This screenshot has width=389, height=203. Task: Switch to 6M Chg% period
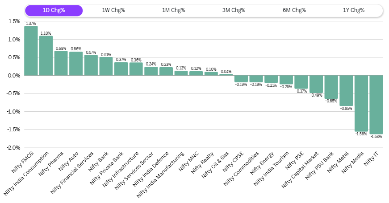click(293, 10)
